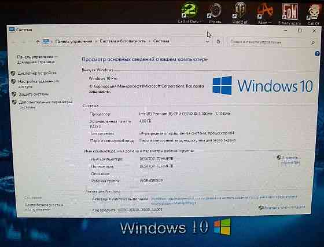Click the search magnifier icon

312,43
